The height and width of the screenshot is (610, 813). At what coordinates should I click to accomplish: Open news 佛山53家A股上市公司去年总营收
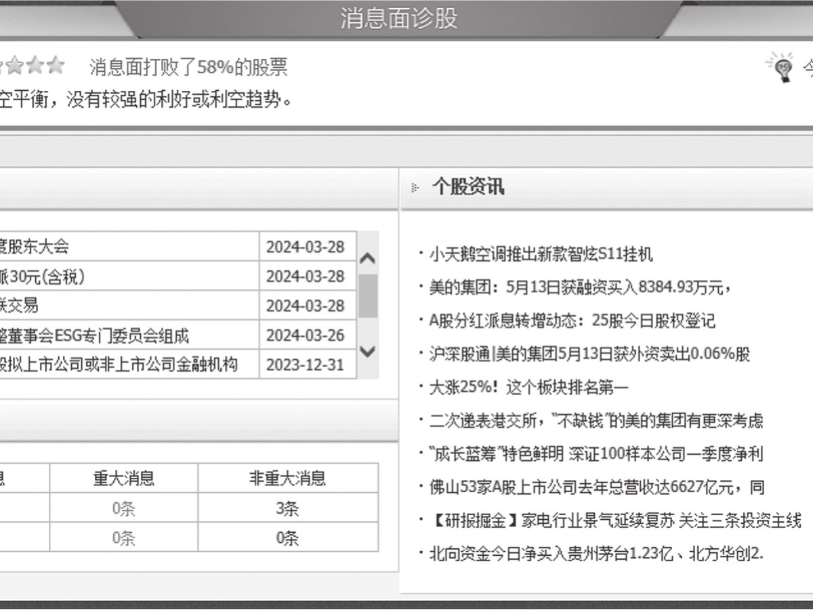click(x=596, y=487)
